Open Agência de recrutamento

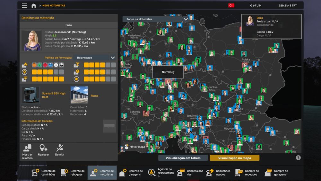click(x=161, y=173)
